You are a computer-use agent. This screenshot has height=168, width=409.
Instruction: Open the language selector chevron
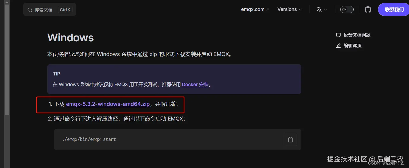coord(326,10)
